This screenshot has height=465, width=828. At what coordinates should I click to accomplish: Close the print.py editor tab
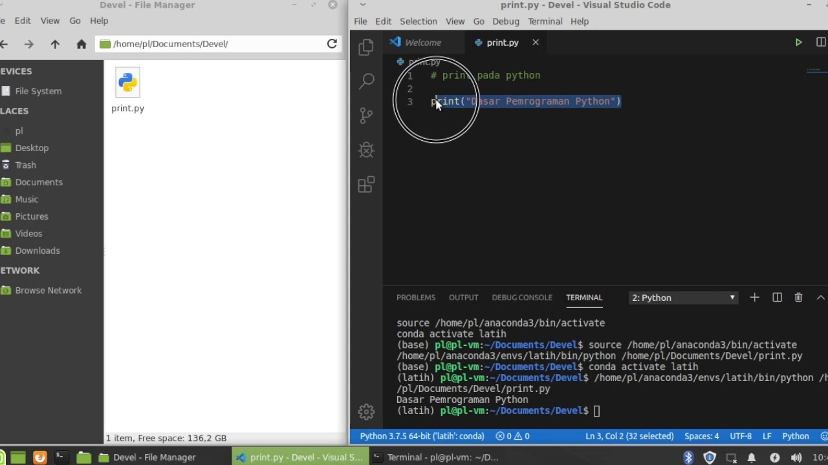536,43
